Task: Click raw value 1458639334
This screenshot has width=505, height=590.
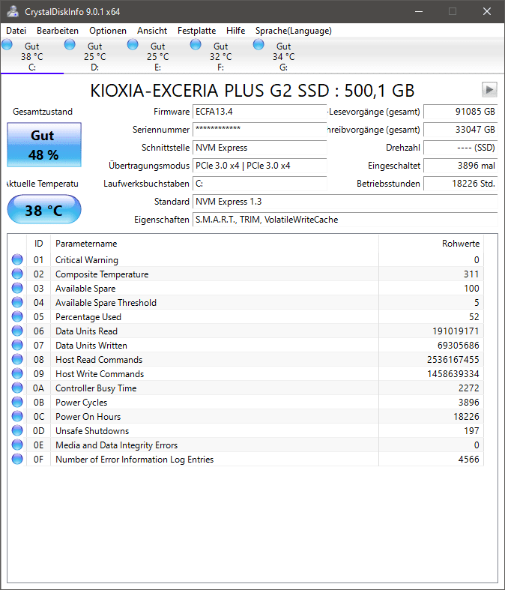Action: 453,374
